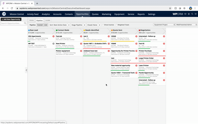Click red arrow on Laser Printer card
The height and width of the screenshot is (124, 198).
point(164,65)
